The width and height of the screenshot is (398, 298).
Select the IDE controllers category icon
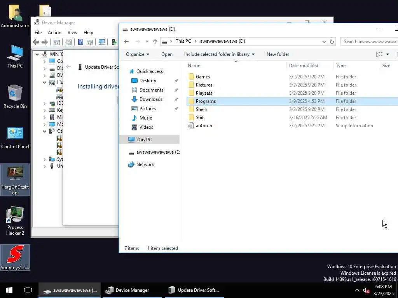(x=52, y=103)
